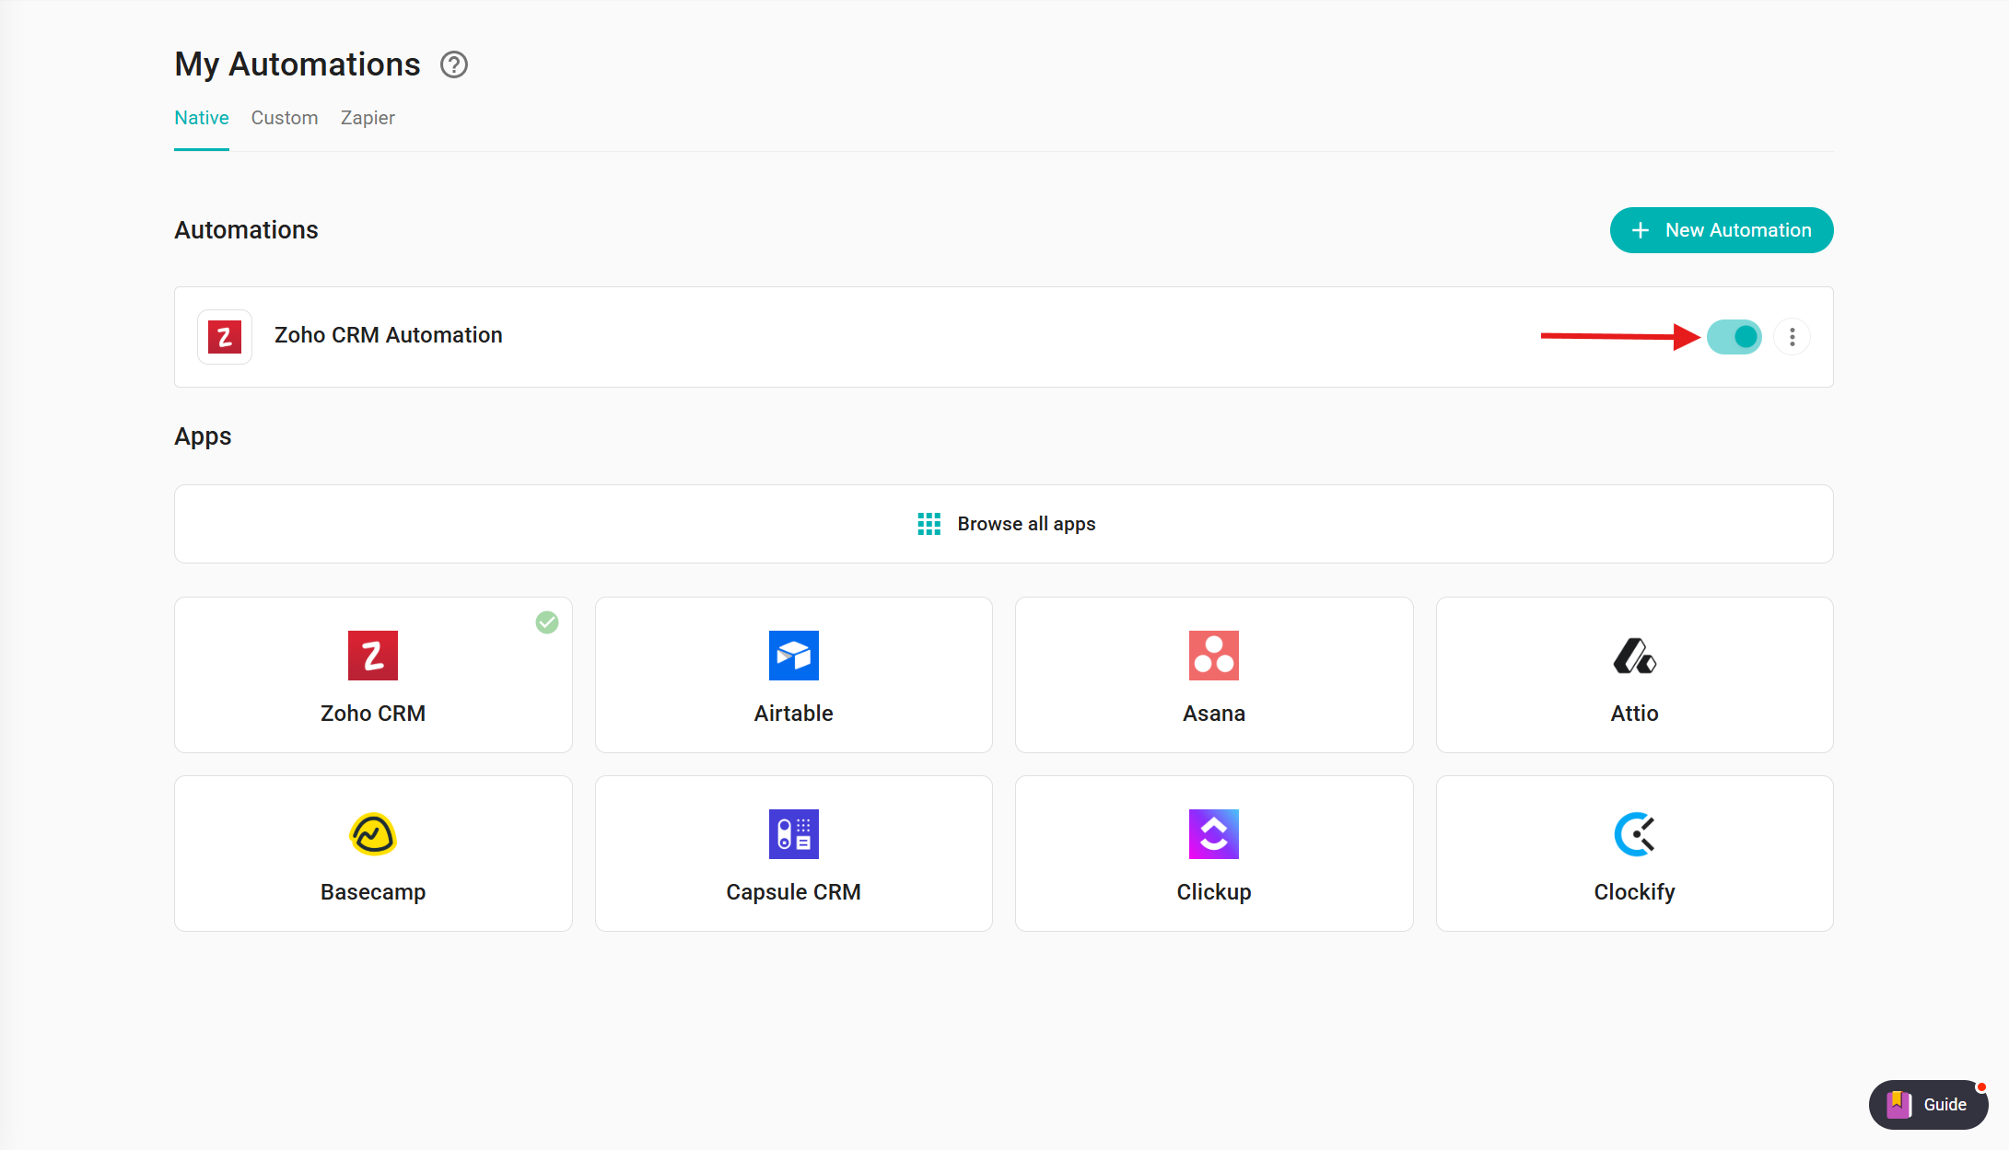Select the Basecamp app icon
Viewport: 2009px width, 1150px height.
coord(373,834)
